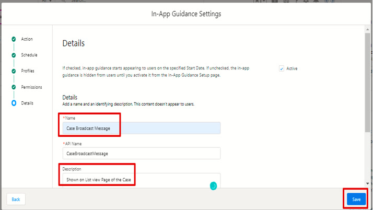Image resolution: width=373 pixels, height=210 pixels.
Task: Click the Back button
Action: [x=16, y=200]
